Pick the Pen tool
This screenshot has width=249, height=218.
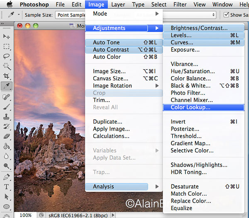[x=7, y=177]
